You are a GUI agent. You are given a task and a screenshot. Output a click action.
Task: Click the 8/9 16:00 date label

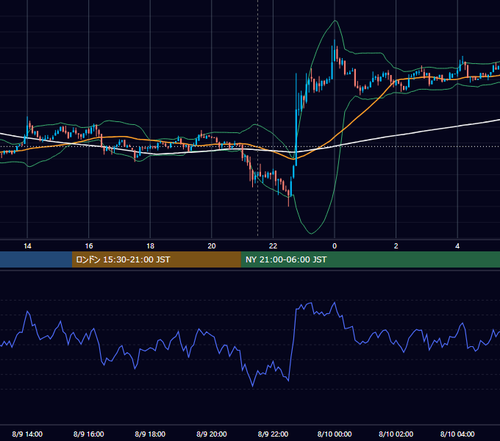tap(89, 434)
